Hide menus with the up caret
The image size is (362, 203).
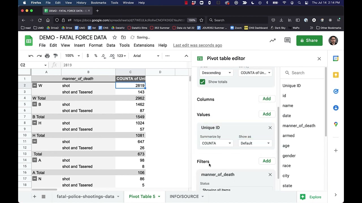click(x=186, y=56)
